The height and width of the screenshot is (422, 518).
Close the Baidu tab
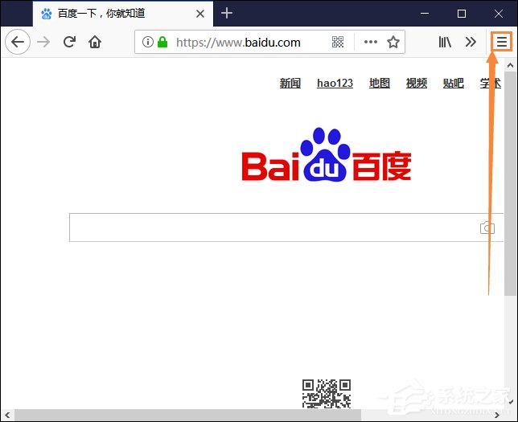(x=199, y=14)
